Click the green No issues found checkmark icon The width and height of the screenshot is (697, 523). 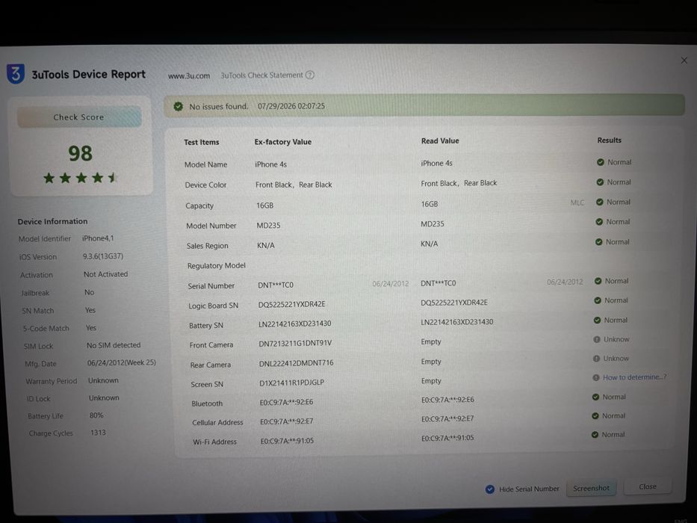pos(179,106)
